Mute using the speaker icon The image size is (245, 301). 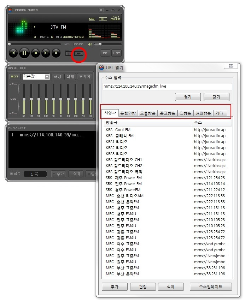click(x=90, y=45)
